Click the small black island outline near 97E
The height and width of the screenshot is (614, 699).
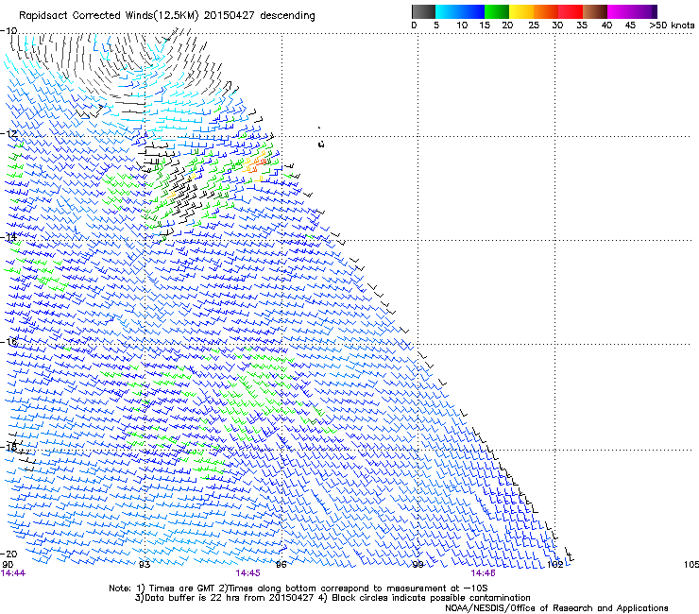point(321,144)
